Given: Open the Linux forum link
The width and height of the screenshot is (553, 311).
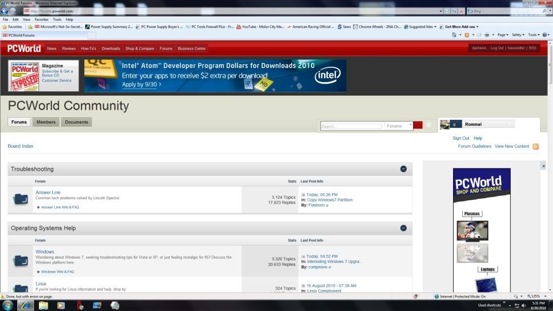Looking at the screenshot, I should click(41, 284).
